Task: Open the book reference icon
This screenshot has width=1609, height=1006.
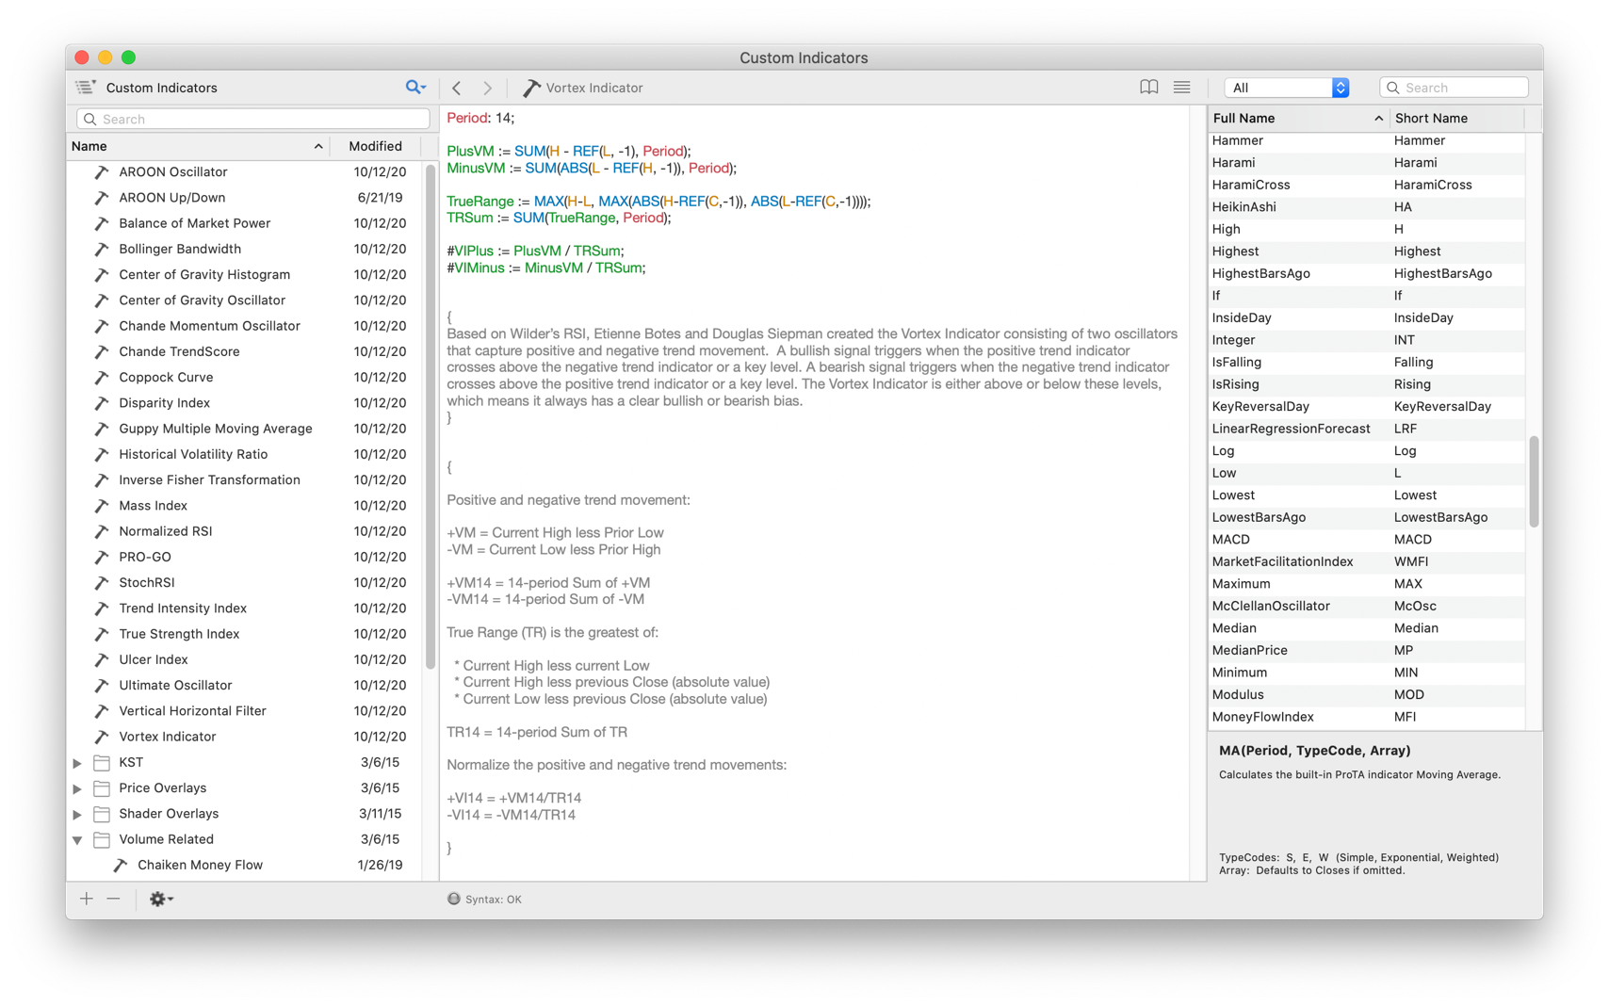Action: 1148,88
